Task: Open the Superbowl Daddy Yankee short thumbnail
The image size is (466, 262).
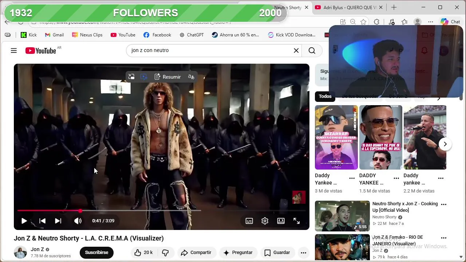Action: (381, 138)
